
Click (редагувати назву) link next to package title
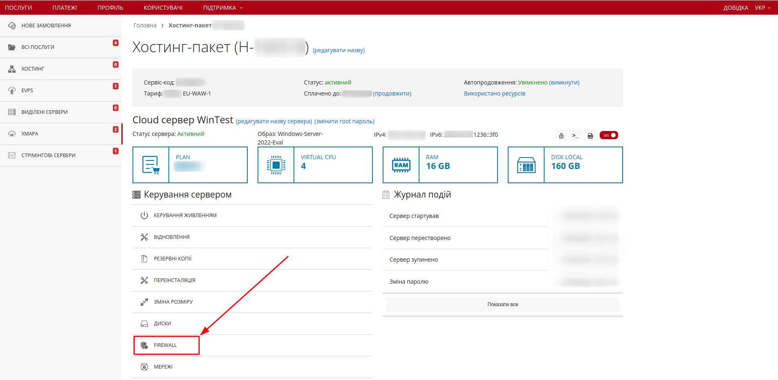[x=339, y=50]
